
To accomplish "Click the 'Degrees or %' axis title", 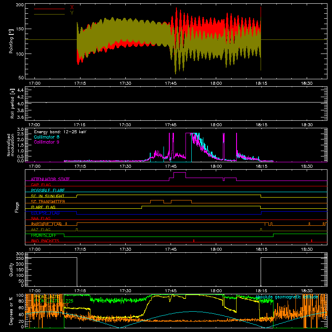I will point(11,311).
